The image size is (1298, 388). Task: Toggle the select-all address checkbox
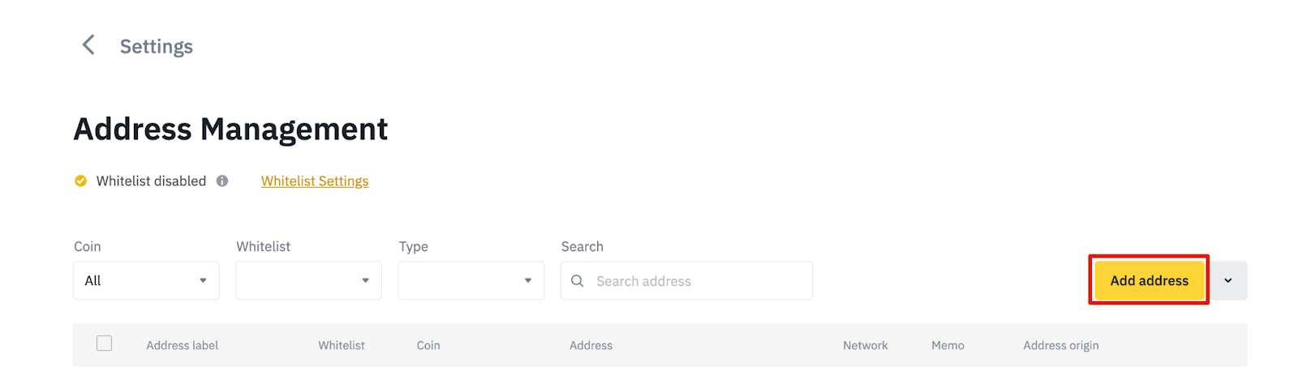tap(104, 343)
